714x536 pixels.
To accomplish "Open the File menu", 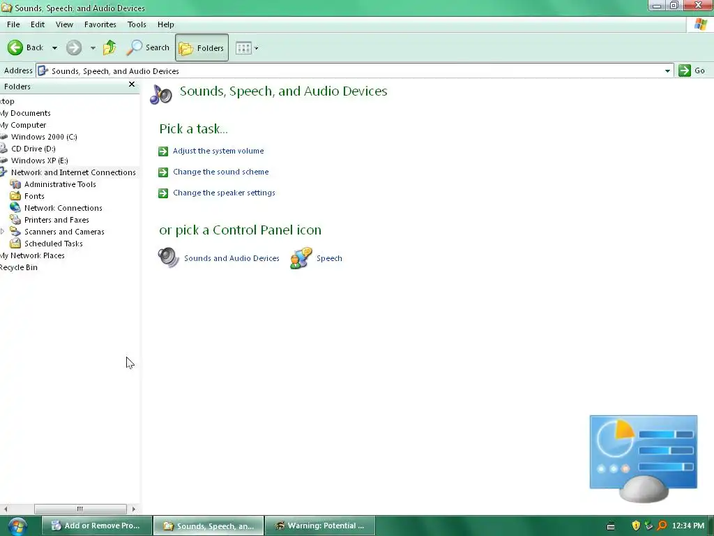I will click(x=13, y=24).
